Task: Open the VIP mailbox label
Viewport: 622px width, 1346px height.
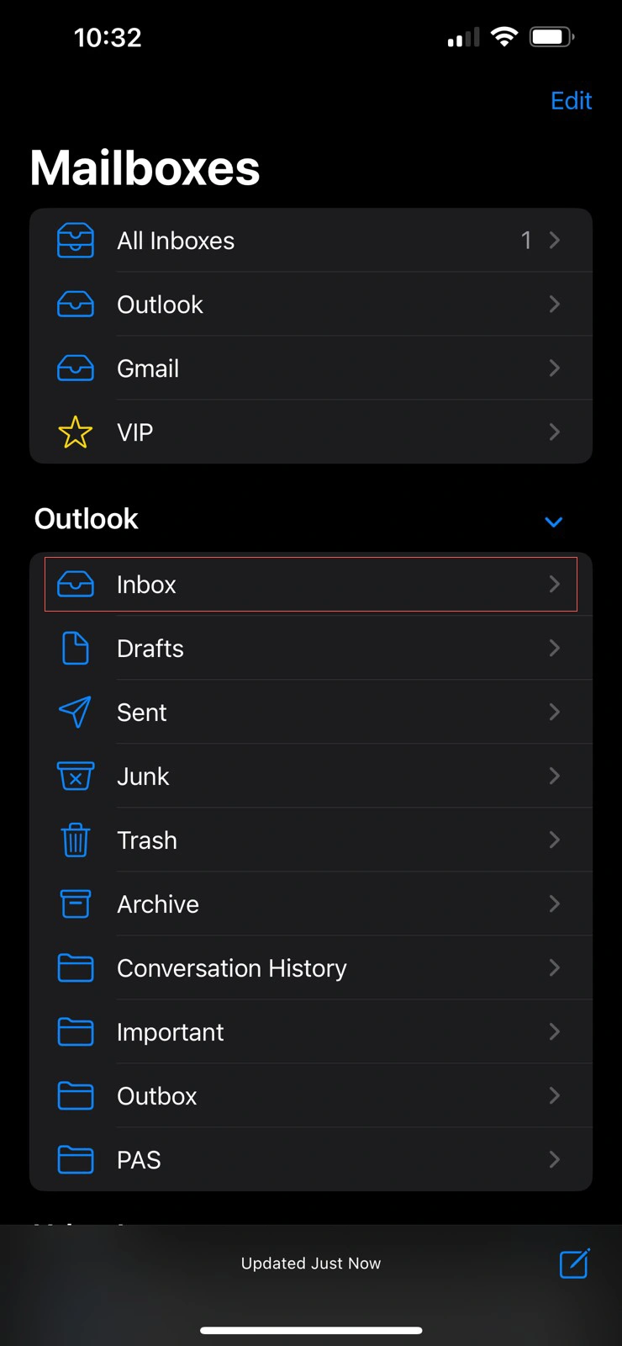Action: tap(134, 432)
